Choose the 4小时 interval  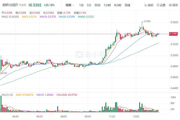(117, 5)
